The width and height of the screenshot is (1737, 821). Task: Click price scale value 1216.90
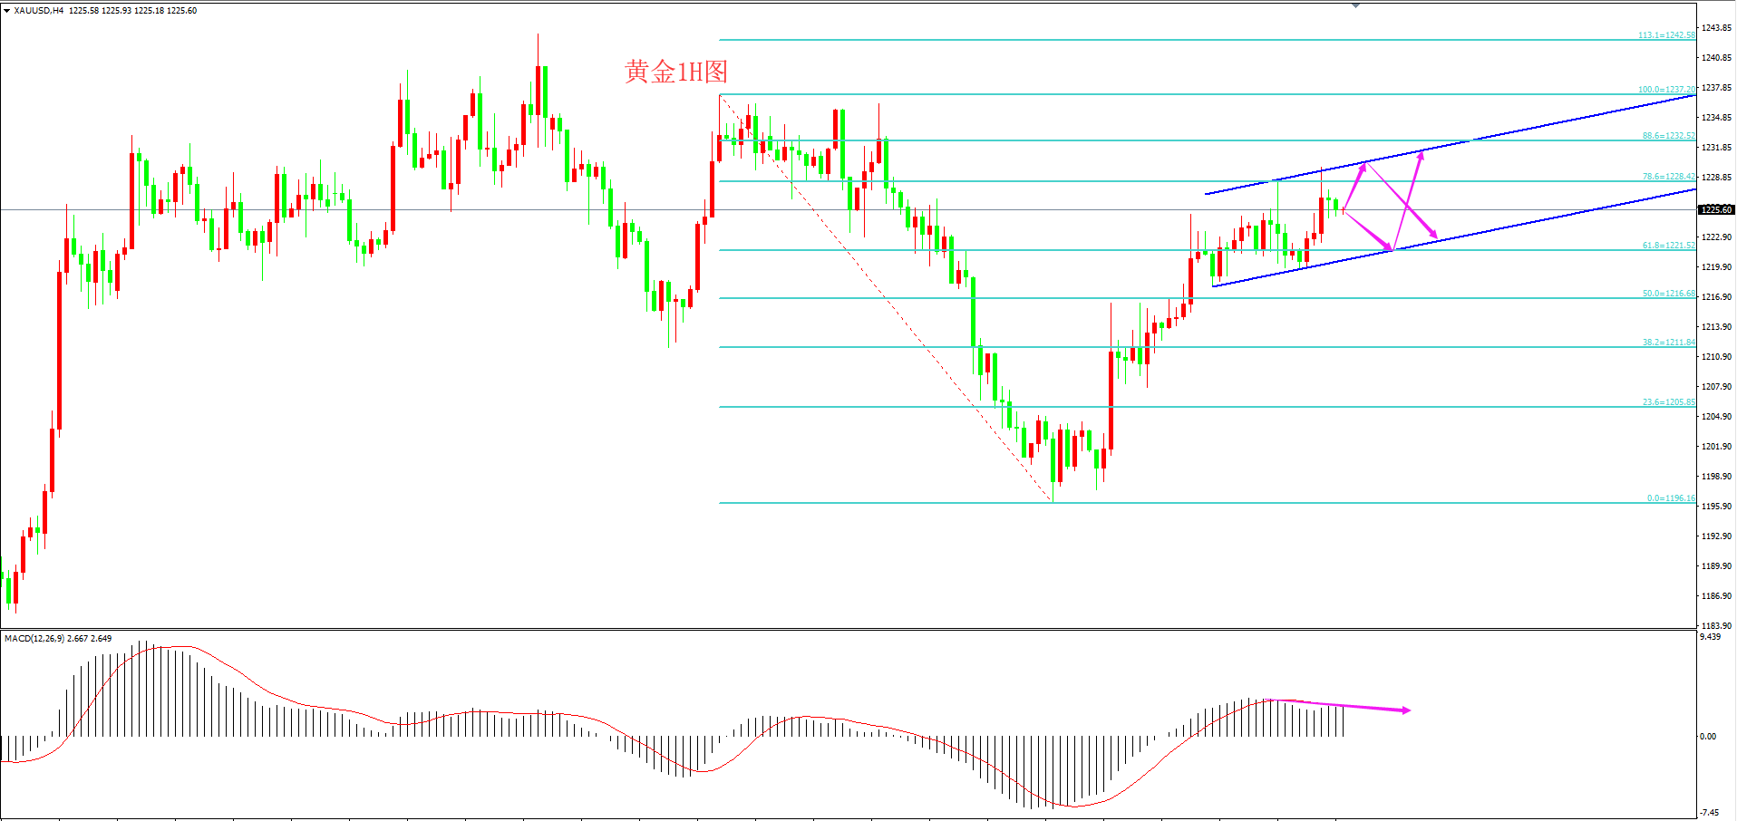1716,297
